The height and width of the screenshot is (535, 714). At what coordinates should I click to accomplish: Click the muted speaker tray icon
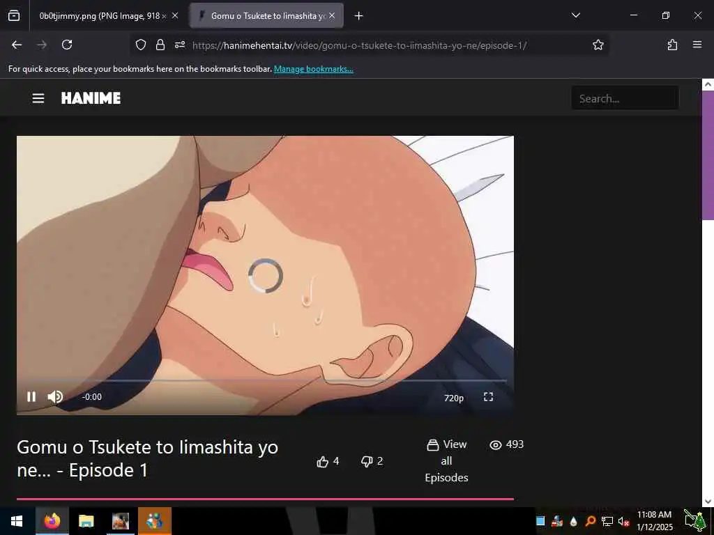tap(624, 521)
